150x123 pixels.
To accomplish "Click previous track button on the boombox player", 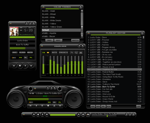I will 31,106.
